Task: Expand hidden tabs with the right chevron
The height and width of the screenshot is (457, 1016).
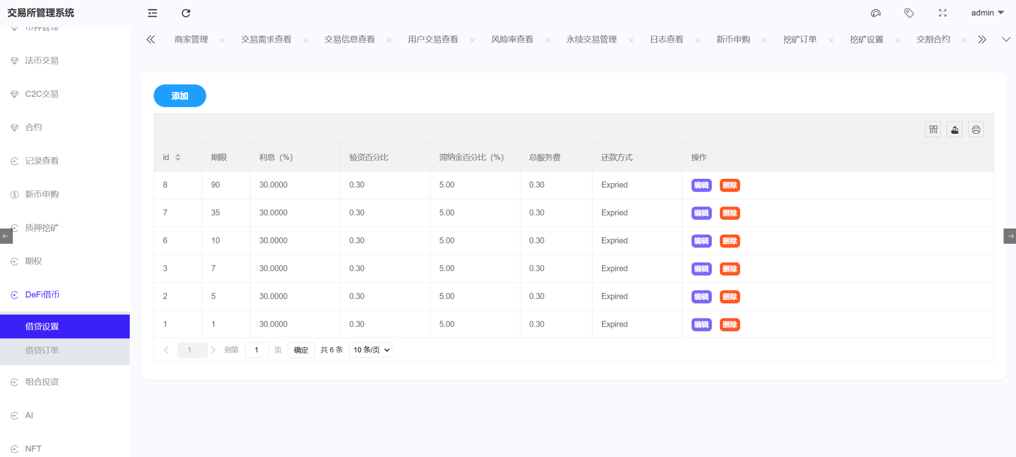Action: click(982, 39)
